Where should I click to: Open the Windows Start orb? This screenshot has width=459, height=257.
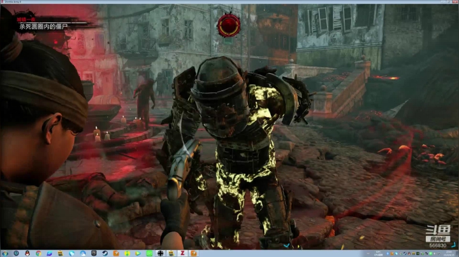point(5,253)
